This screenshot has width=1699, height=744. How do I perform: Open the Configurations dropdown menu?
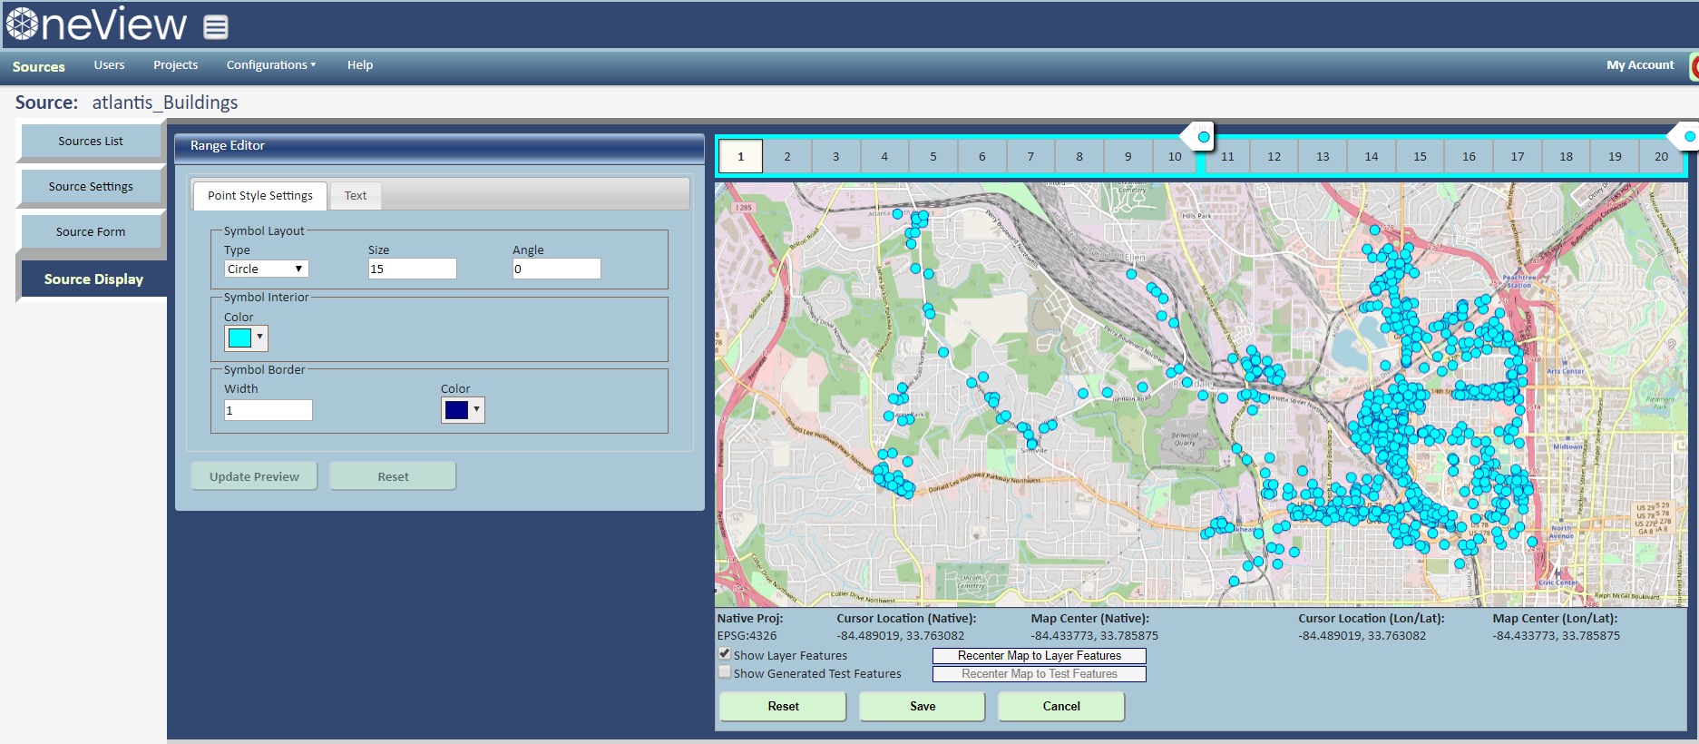pos(271,65)
